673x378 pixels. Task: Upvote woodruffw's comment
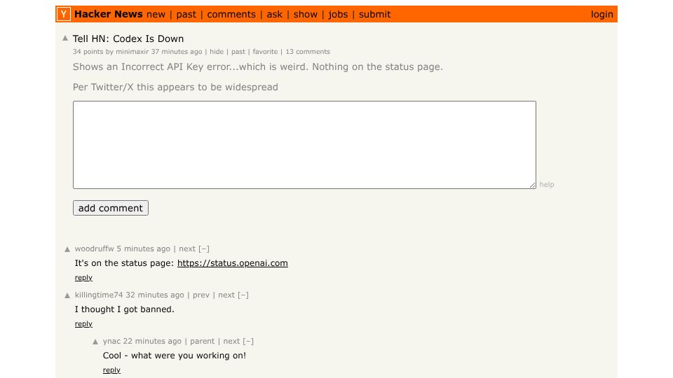coord(67,249)
